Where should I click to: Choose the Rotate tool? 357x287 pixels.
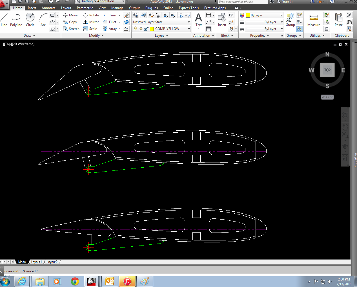[x=91, y=15]
